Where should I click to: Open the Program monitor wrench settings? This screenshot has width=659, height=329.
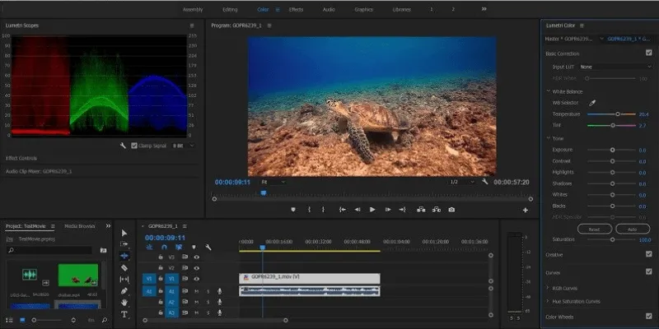pos(485,182)
